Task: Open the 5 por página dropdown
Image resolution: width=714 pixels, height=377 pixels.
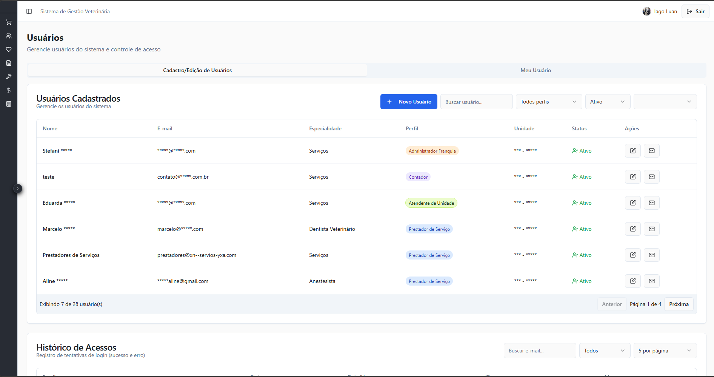Action: [x=665, y=351]
